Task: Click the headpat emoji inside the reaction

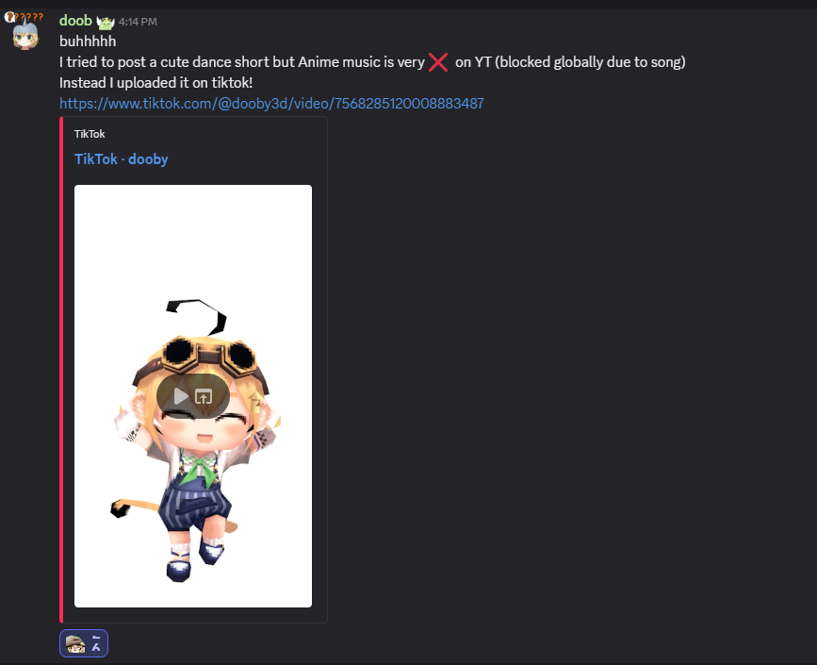Action: point(75,643)
